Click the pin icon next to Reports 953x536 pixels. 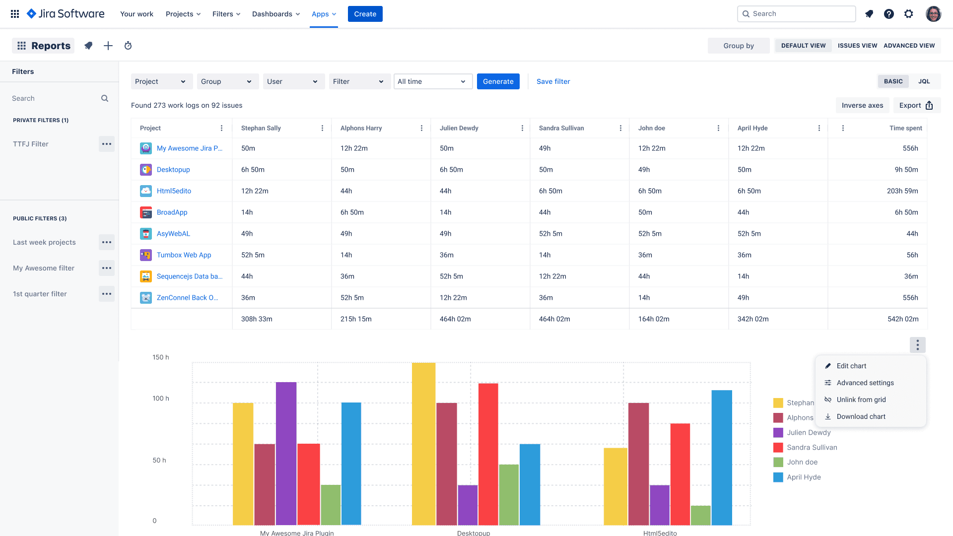click(88, 46)
